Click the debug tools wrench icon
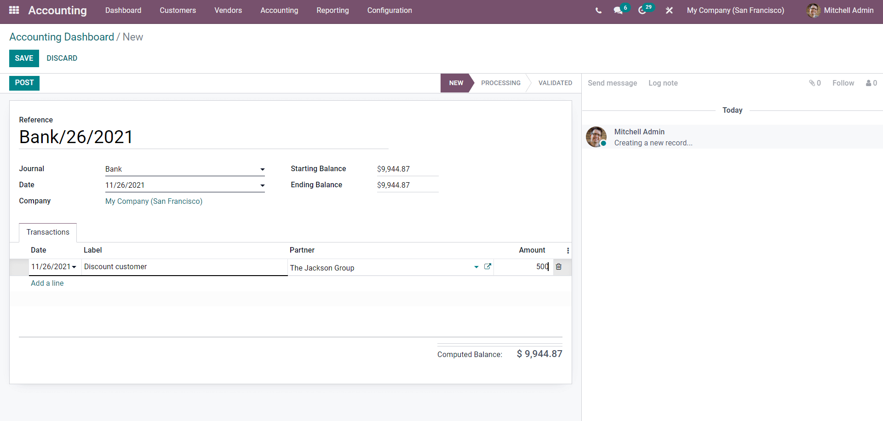Image resolution: width=883 pixels, height=421 pixels. 669,10
